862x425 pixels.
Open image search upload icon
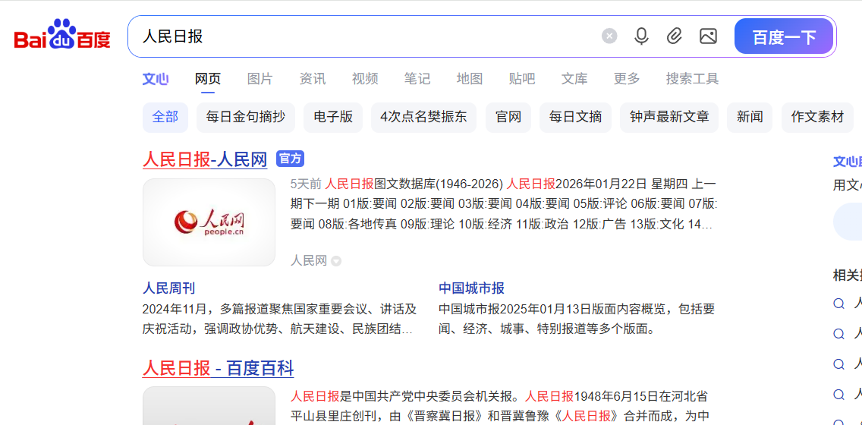click(x=708, y=36)
